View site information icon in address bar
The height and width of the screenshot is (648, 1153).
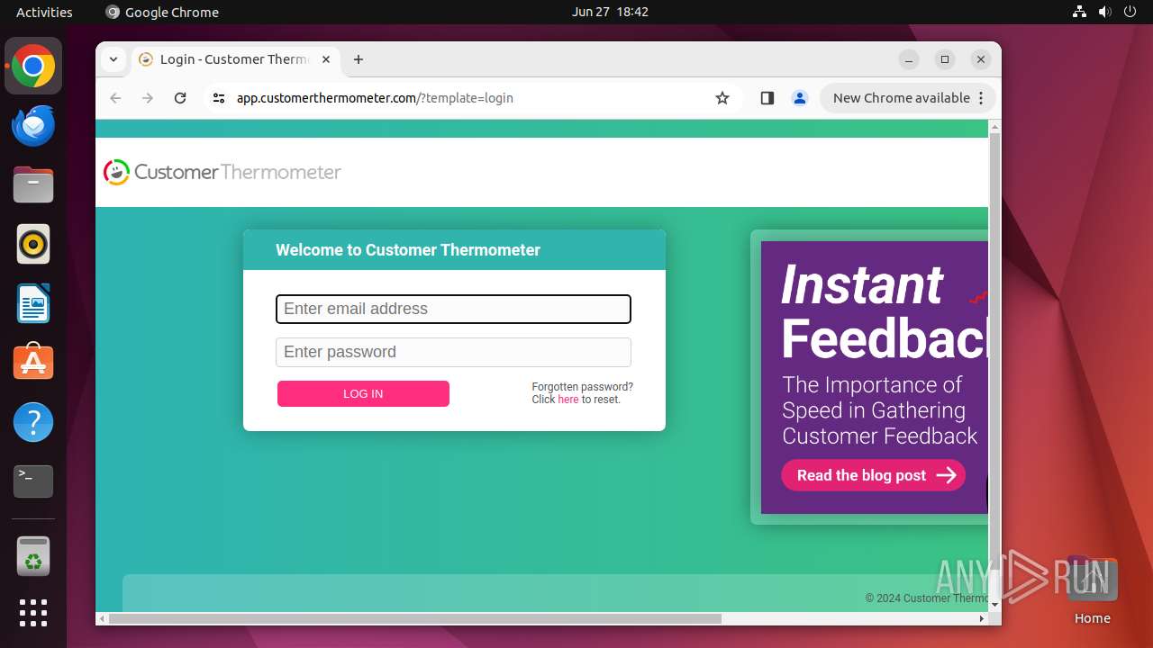(x=219, y=98)
